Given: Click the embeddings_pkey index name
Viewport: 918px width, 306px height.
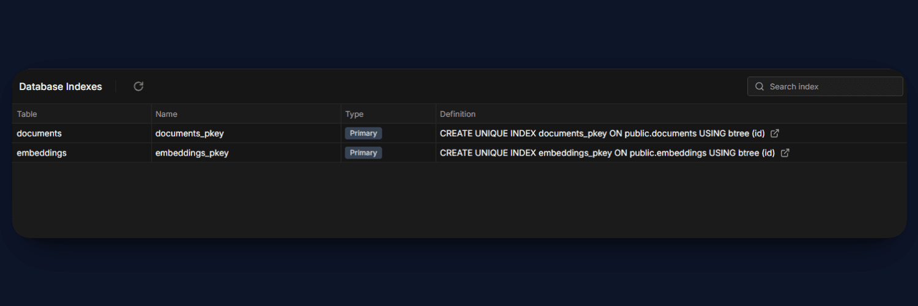Looking at the screenshot, I should (x=192, y=153).
